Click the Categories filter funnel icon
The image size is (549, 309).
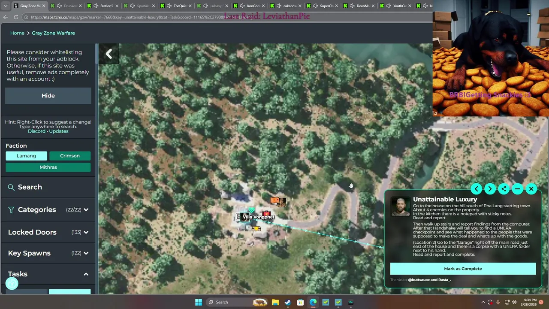11,210
